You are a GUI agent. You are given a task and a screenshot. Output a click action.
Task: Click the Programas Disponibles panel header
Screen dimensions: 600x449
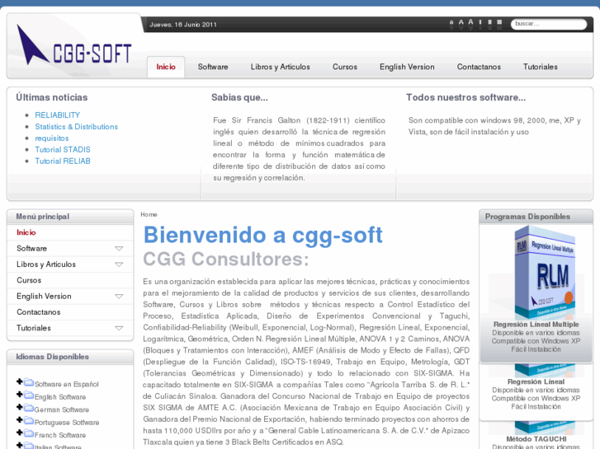(x=536, y=217)
